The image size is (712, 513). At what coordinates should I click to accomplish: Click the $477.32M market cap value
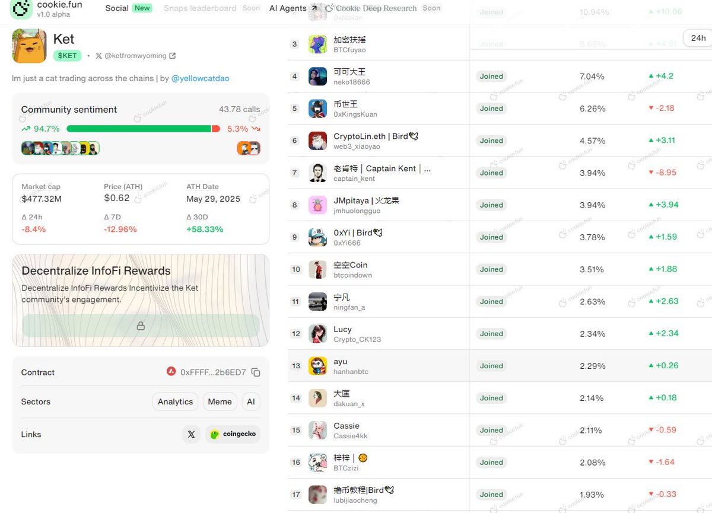(x=42, y=198)
